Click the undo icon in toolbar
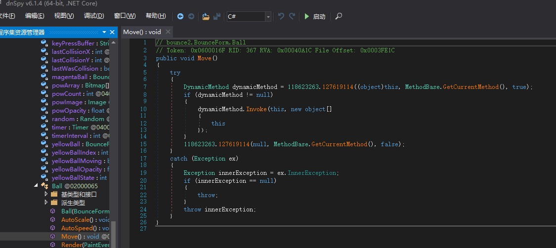556x248 pixels. (x=281, y=16)
